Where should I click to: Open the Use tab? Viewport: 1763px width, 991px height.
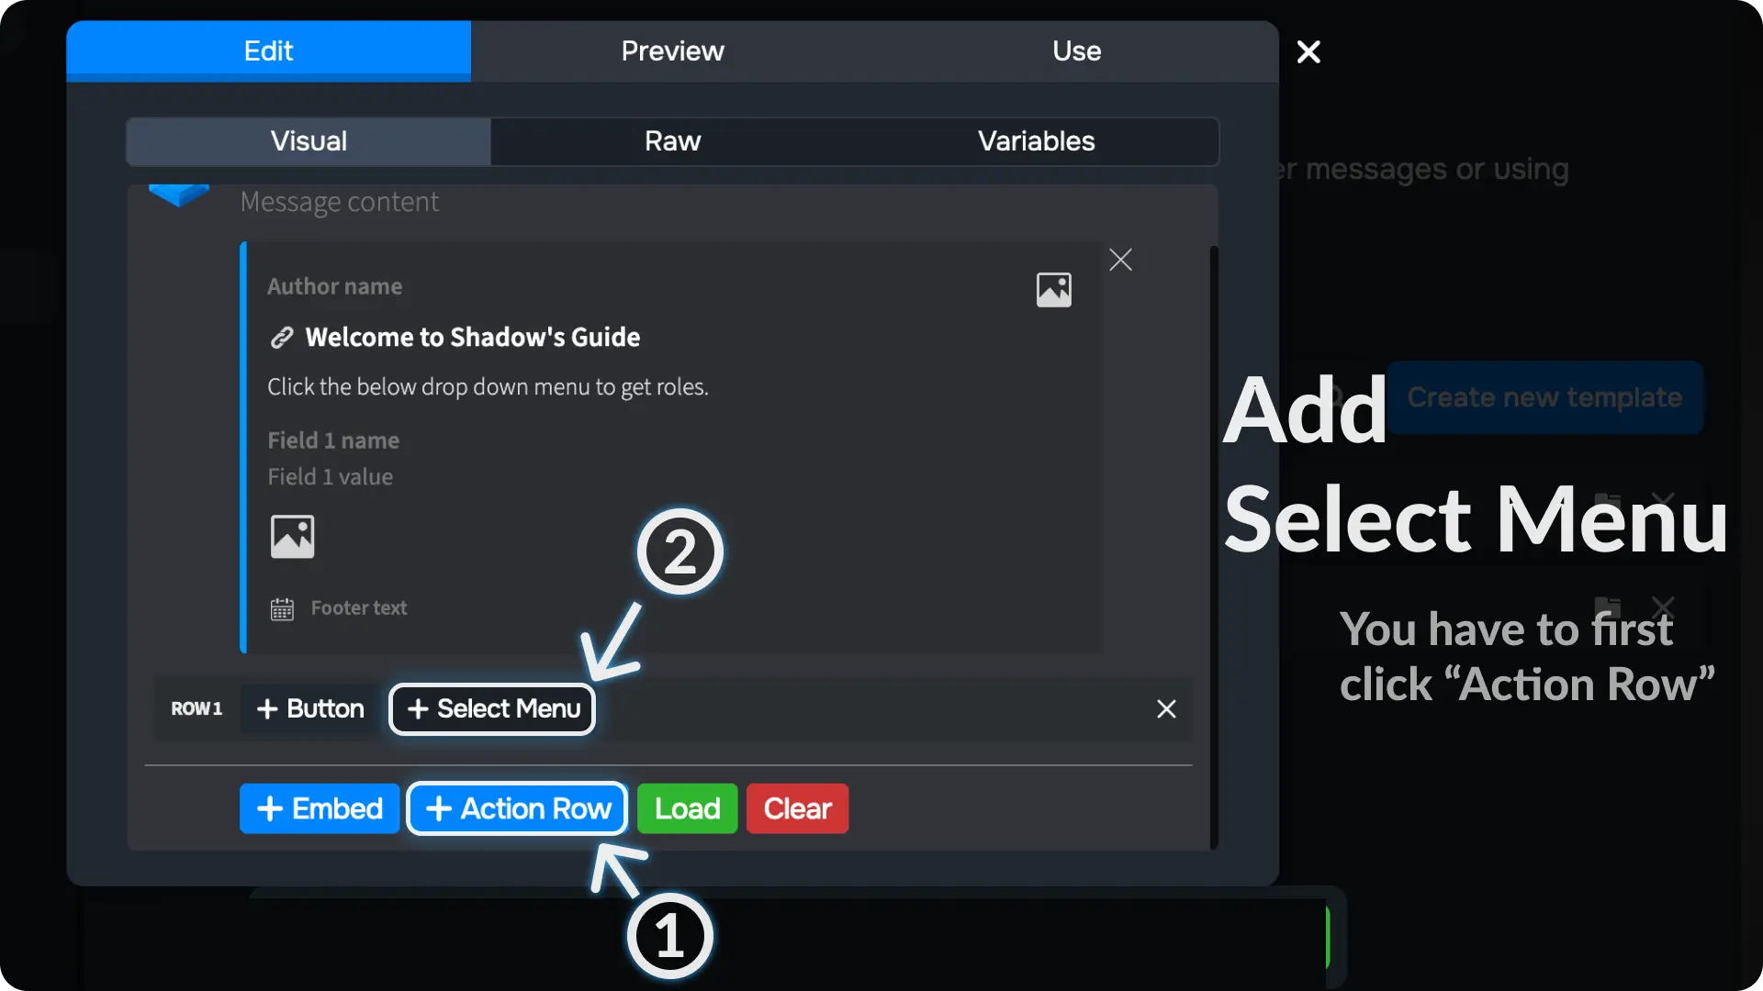click(x=1076, y=51)
